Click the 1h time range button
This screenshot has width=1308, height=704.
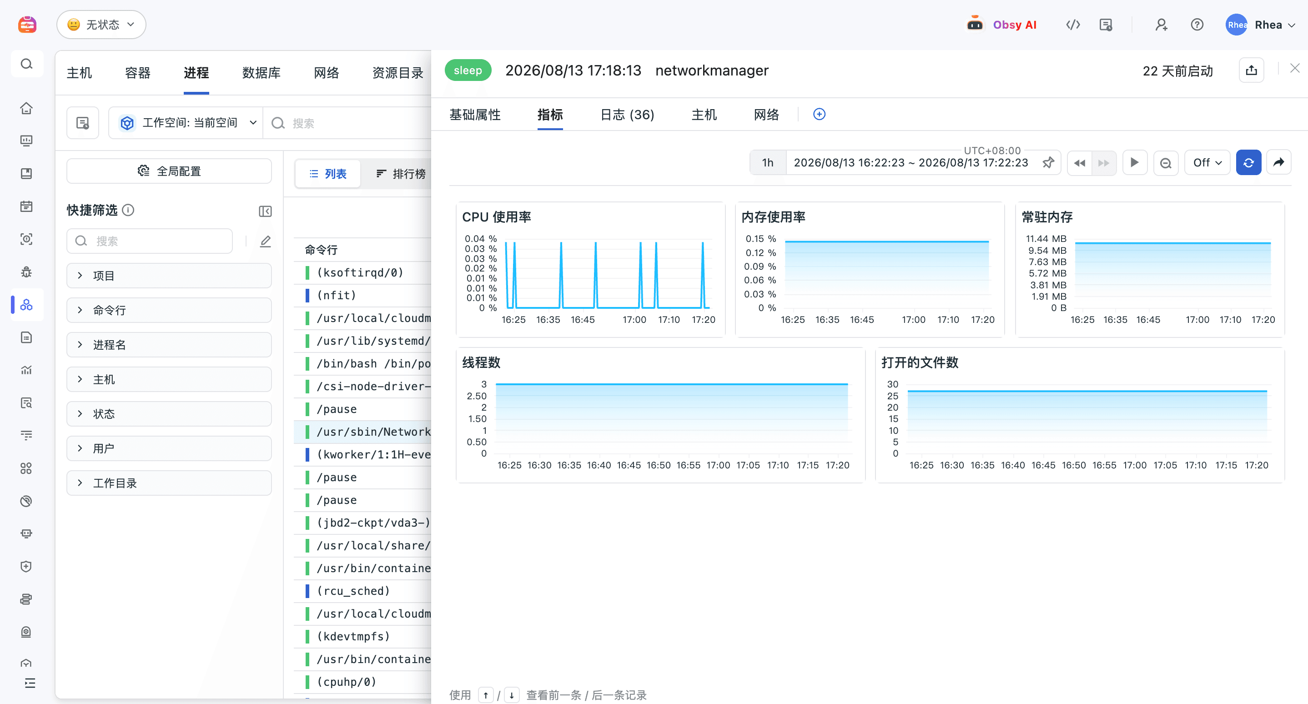[768, 162]
